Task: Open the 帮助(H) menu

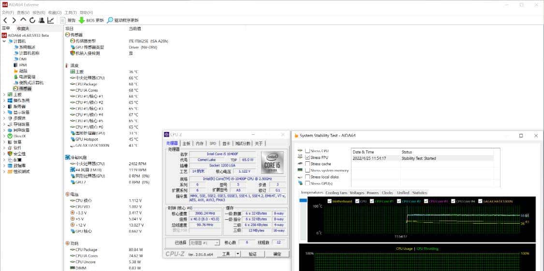Action: tap(87, 13)
